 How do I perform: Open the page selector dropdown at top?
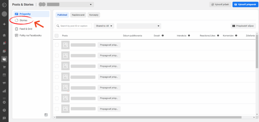pos(66,5)
